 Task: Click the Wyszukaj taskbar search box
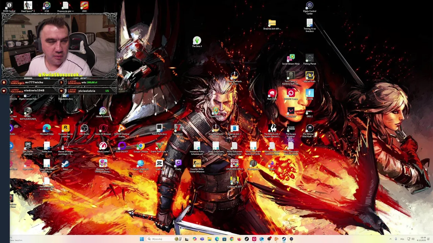pos(165,239)
